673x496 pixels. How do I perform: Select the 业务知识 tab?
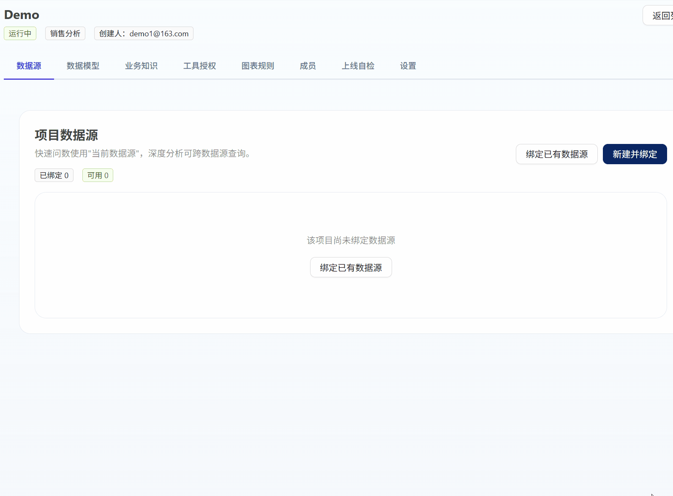point(141,66)
